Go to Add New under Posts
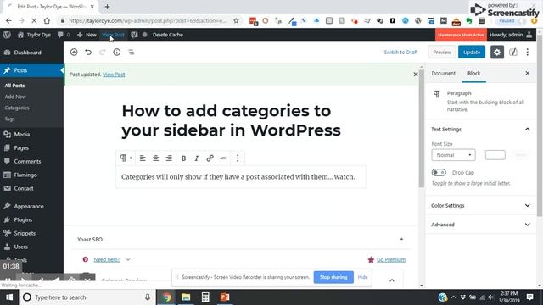The width and height of the screenshot is (543, 305). [15, 97]
